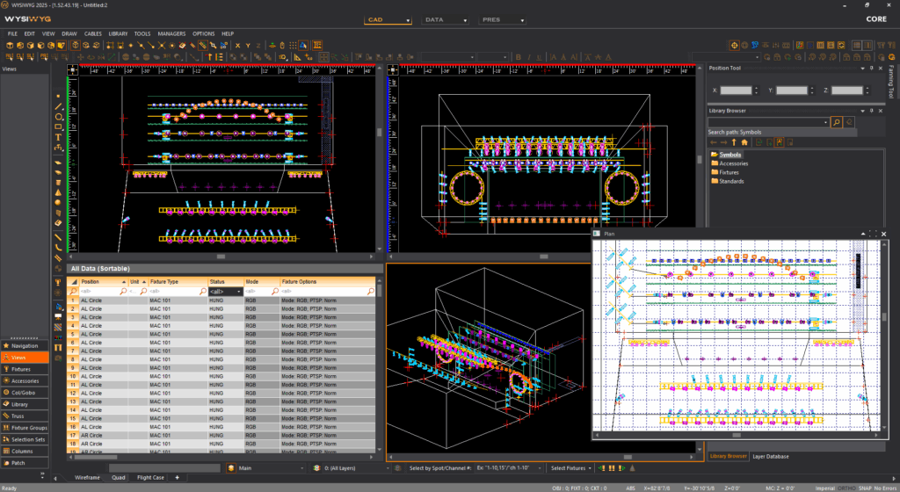
Task: Select the Circle draw tool
Action: tap(58, 116)
